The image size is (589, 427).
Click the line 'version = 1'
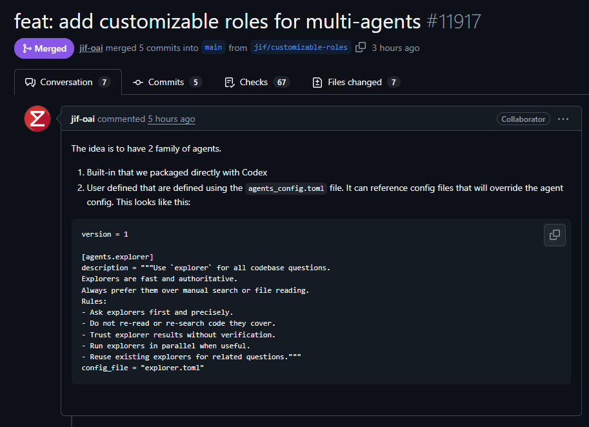click(105, 234)
